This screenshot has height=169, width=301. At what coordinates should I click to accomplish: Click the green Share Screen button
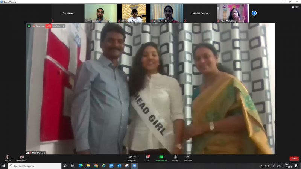click(161, 157)
